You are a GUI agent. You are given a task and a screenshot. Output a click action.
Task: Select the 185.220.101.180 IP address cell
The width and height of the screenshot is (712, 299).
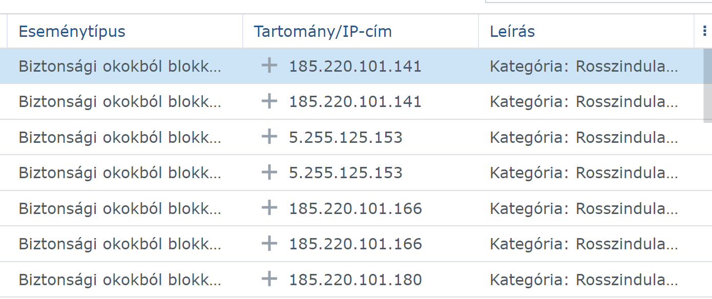[x=355, y=280]
